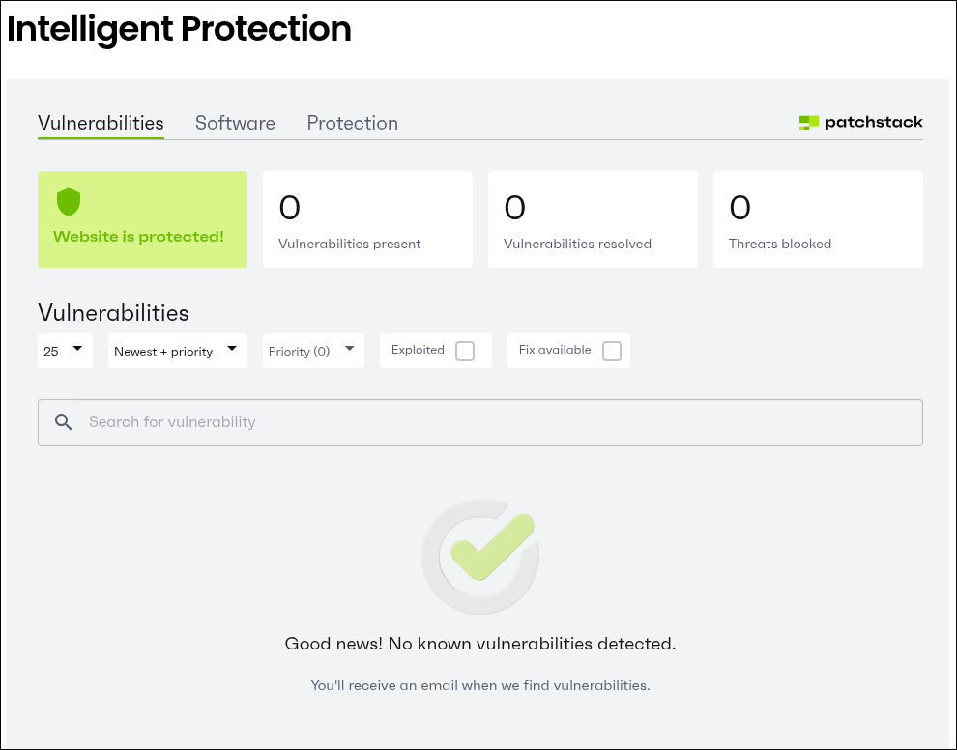Click the Patchstack logo
The image size is (957, 750).
[x=860, y=123]
